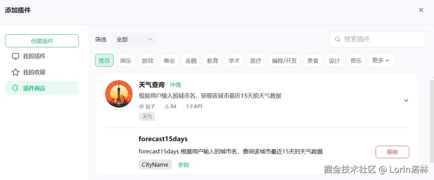Switch to the 游戏 category
Screen dimensions: 434x180
(x=147, y=61)
